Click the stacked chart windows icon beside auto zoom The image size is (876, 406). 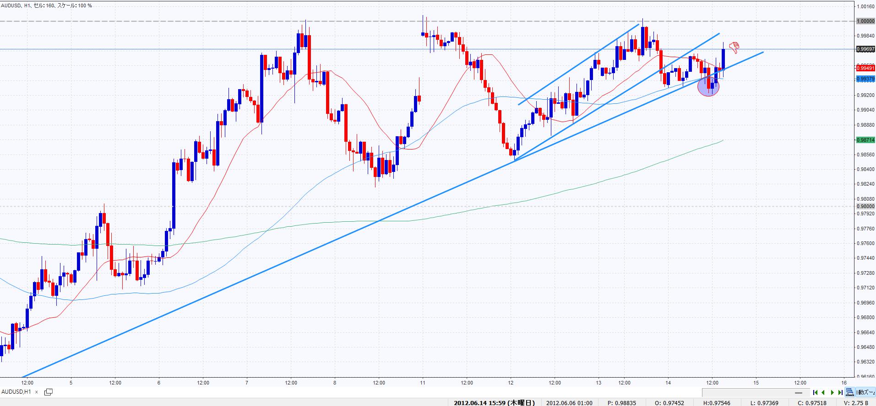coord(849,392)
